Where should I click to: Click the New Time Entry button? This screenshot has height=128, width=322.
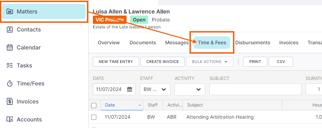click(x=116, y=62)
